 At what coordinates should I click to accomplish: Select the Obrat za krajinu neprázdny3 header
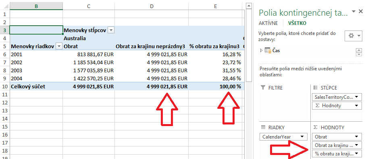click(x=152, y=46)
